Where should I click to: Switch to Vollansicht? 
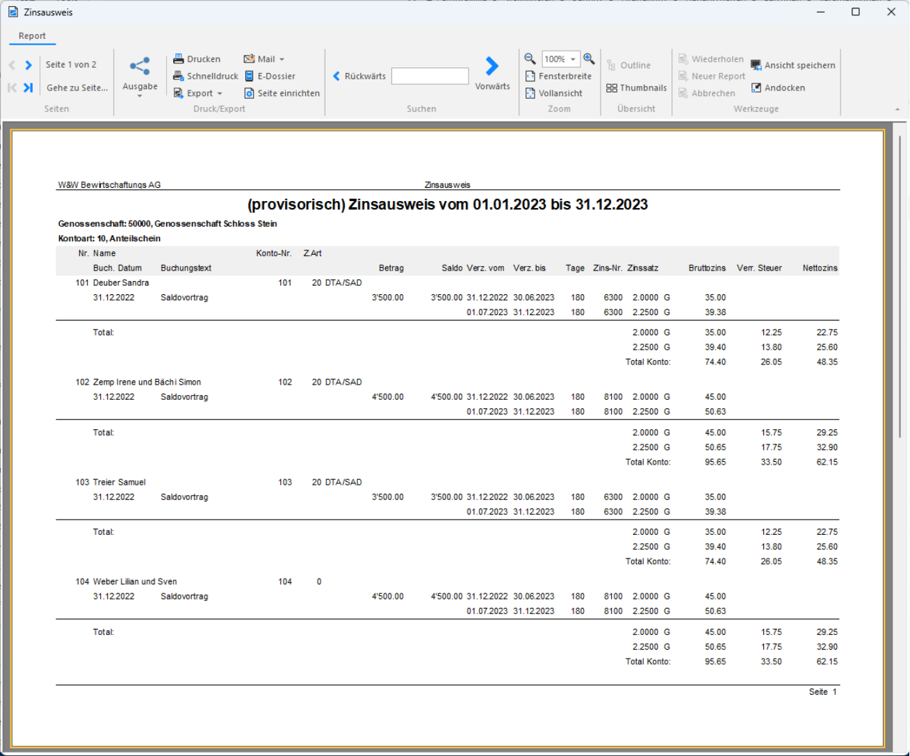tap(554, 93)
